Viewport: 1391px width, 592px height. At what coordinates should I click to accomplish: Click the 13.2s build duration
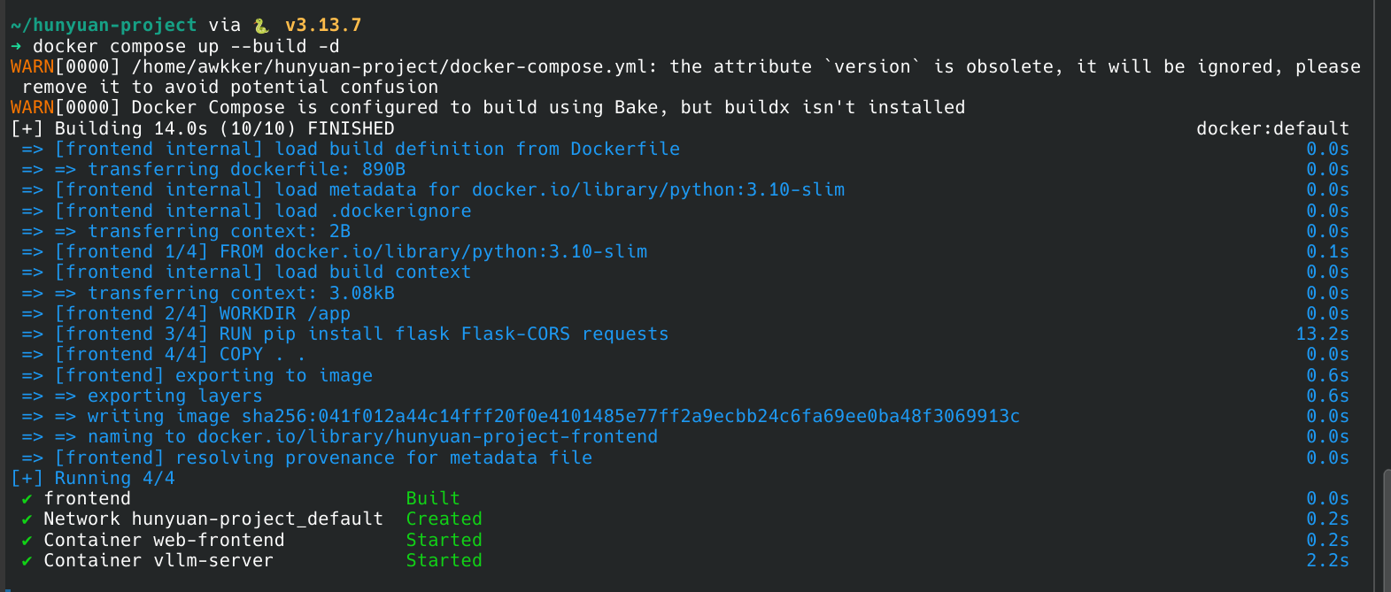[1322, 334]
